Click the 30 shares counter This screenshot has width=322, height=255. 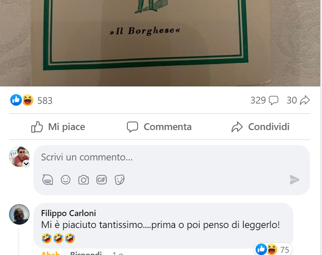[298, 100]
